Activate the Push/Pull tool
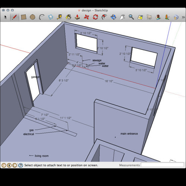The height and width of the screenshot is (186, 186). click(77, 17)
